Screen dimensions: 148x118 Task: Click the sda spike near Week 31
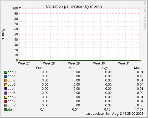point(115,60)
